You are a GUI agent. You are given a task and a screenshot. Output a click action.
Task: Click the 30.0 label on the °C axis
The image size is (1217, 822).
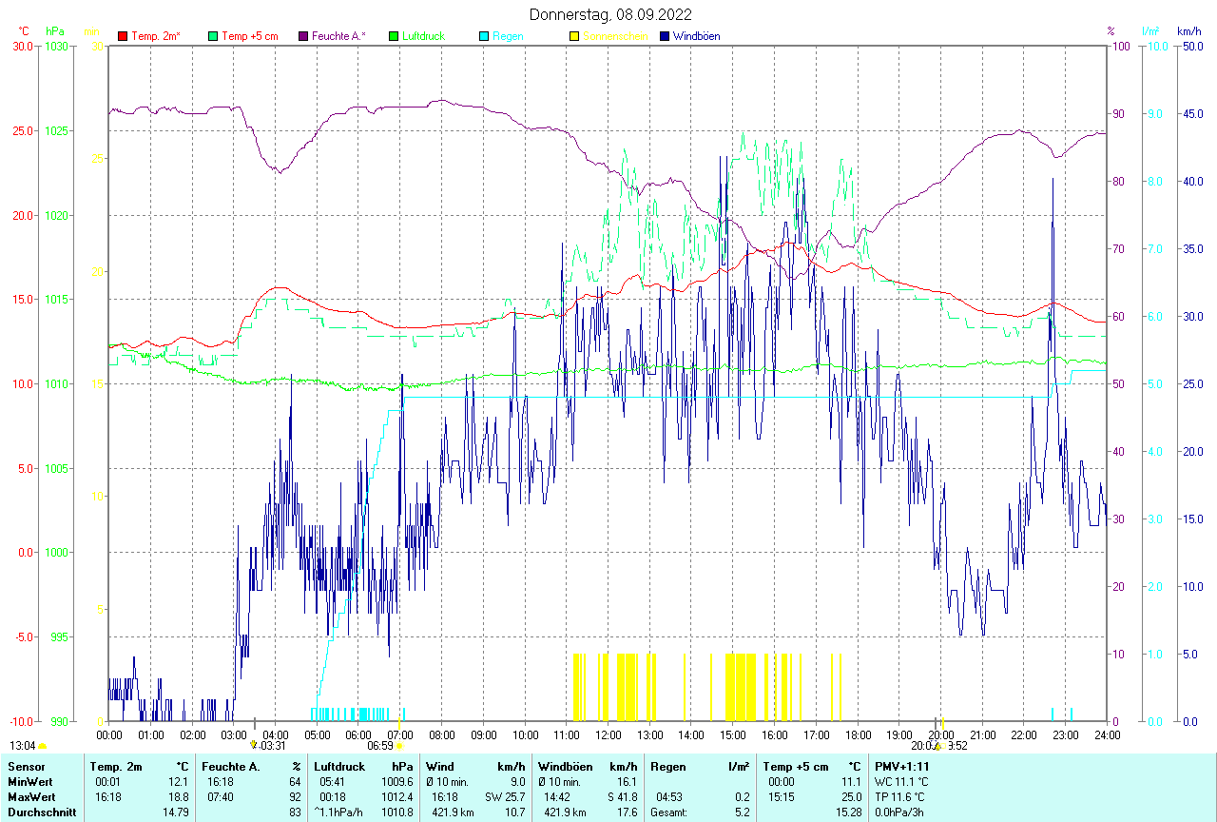coord(23,46)
